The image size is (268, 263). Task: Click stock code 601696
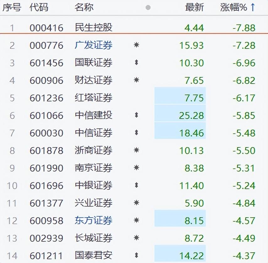pos(46,186)
